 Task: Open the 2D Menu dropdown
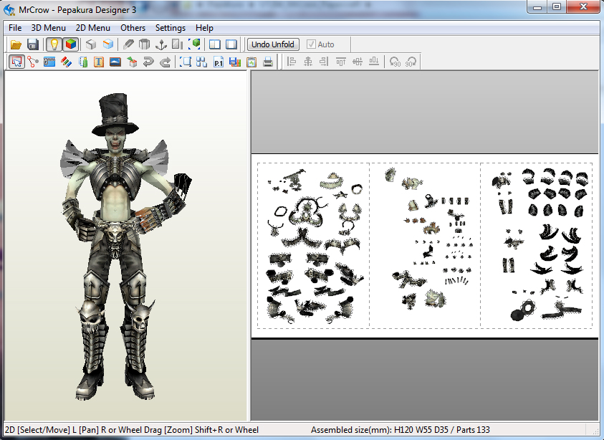[x=93, y=28]
